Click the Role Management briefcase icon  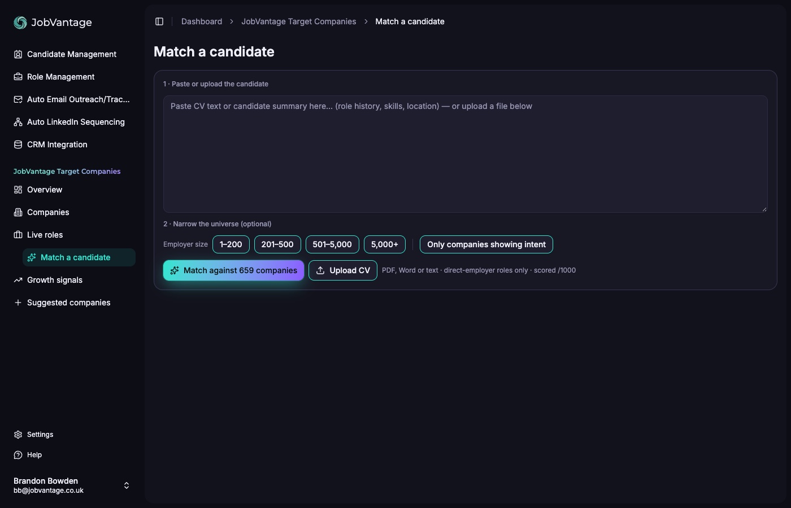(18, 77)
